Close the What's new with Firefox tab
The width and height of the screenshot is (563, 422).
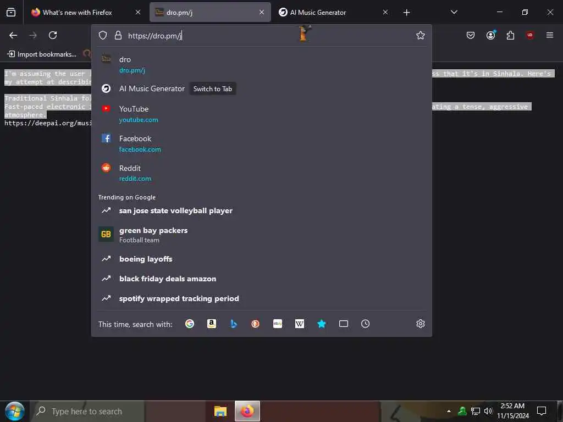[x=138, y=13]
